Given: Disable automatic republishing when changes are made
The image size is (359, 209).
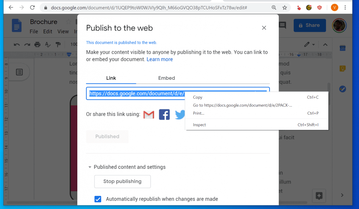Looking at the screenshot, I should coord(97,199).
